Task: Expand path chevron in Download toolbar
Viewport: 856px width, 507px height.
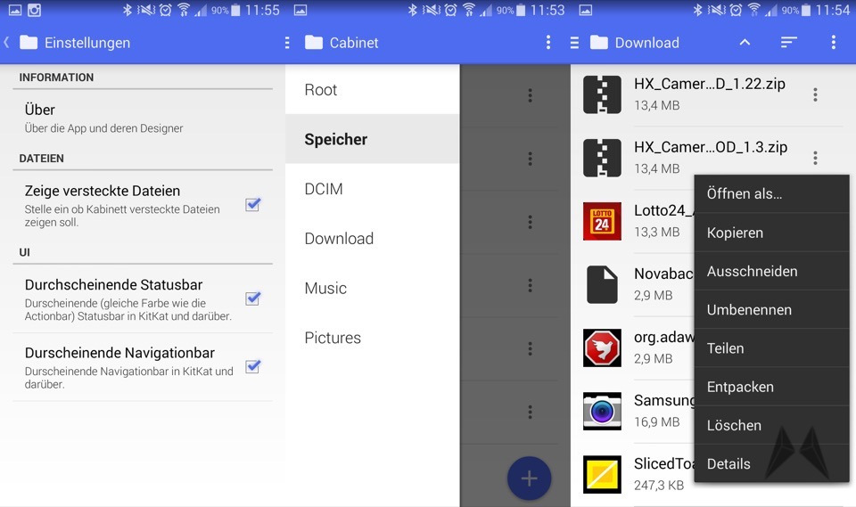Action: pos(745,43)
